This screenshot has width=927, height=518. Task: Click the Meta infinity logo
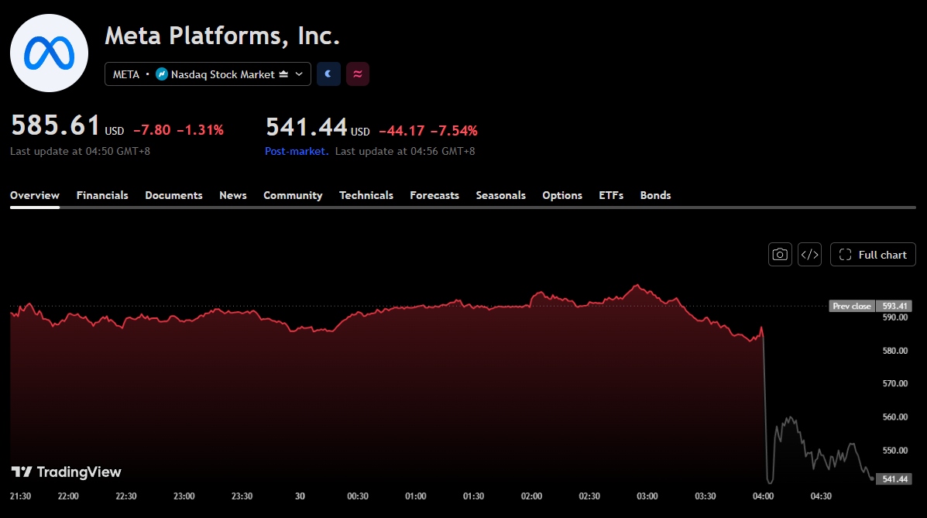49,53
